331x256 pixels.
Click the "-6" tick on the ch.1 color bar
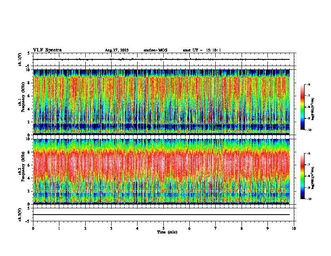[x=308, y=84]
